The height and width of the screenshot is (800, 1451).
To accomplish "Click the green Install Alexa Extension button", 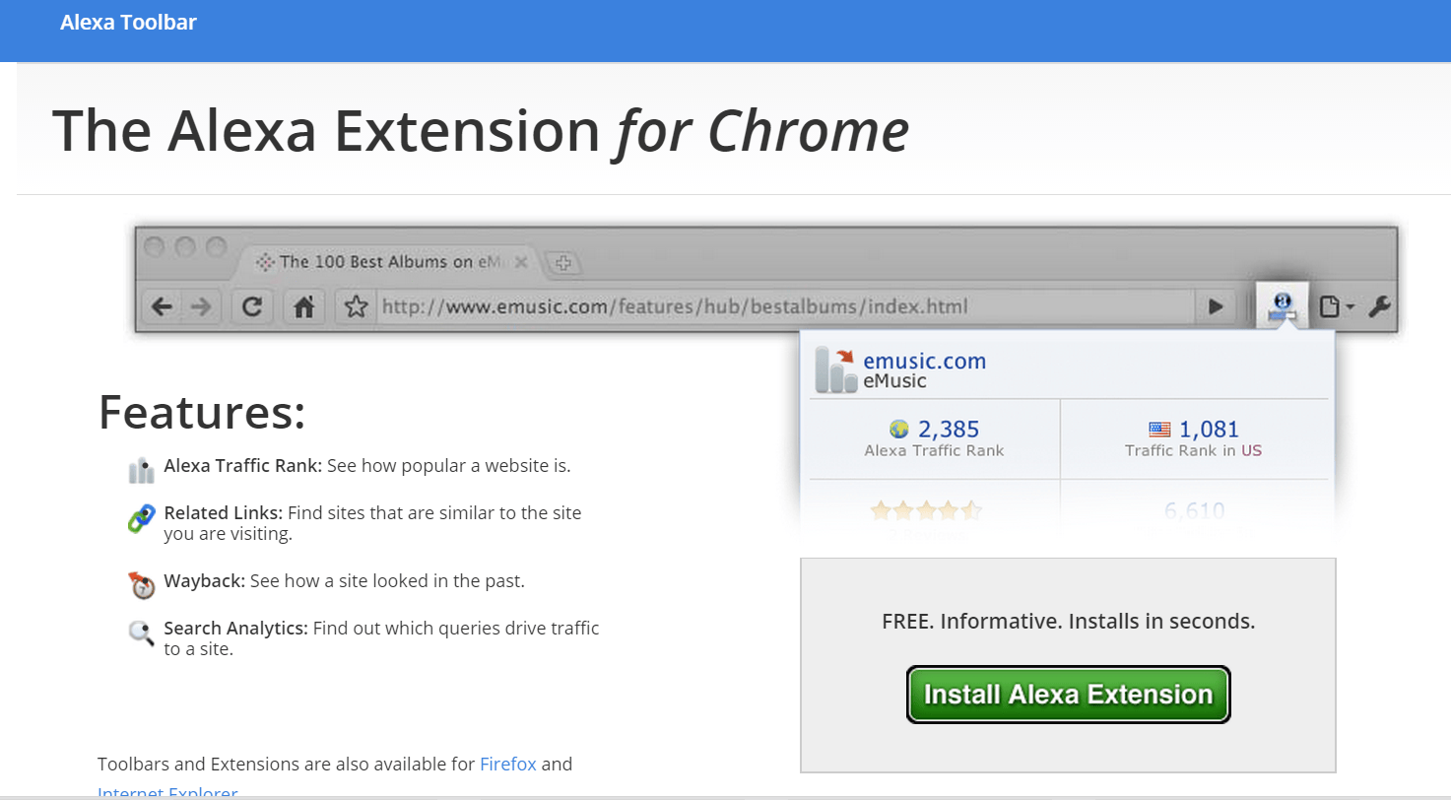I will click(1069, 695).
